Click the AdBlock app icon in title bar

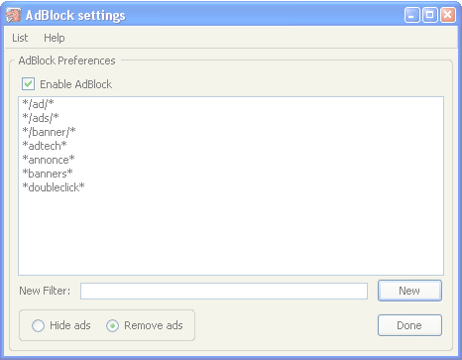coord(14,15)
